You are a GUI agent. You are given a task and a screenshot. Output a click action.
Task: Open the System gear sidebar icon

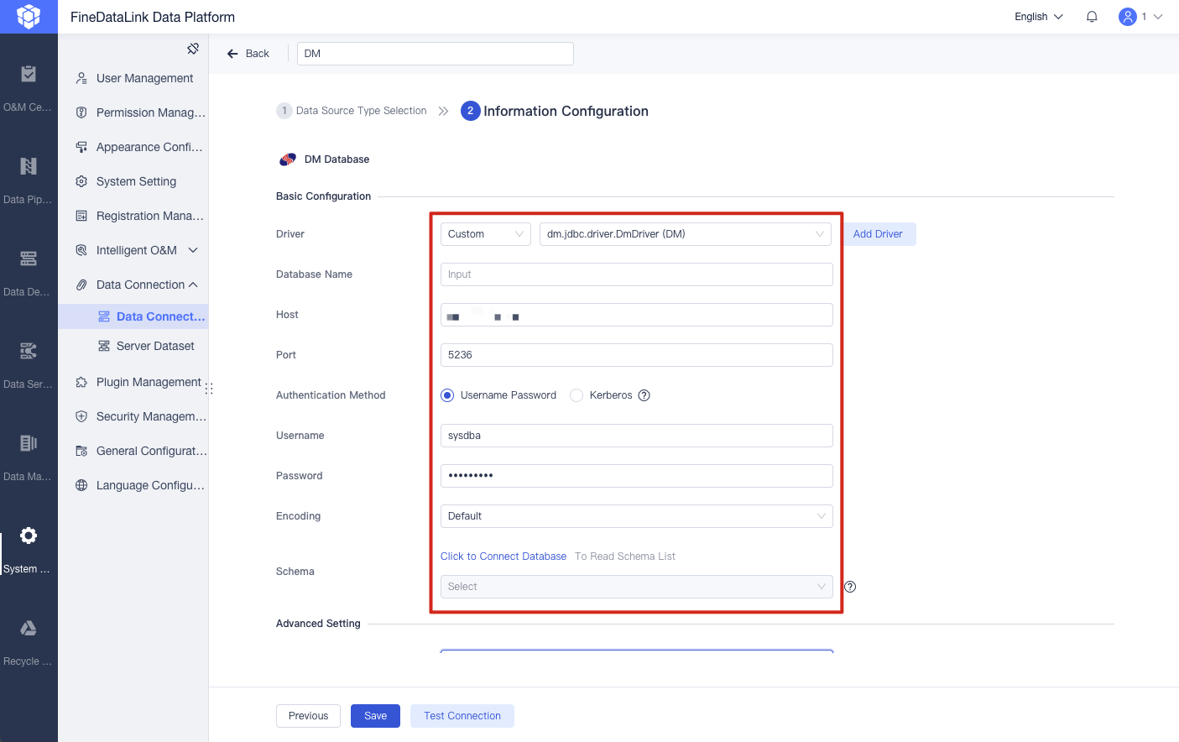pos(29,536)
